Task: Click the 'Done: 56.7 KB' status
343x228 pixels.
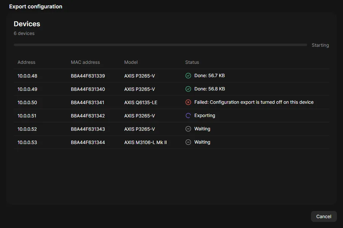Action: [210, 76]
